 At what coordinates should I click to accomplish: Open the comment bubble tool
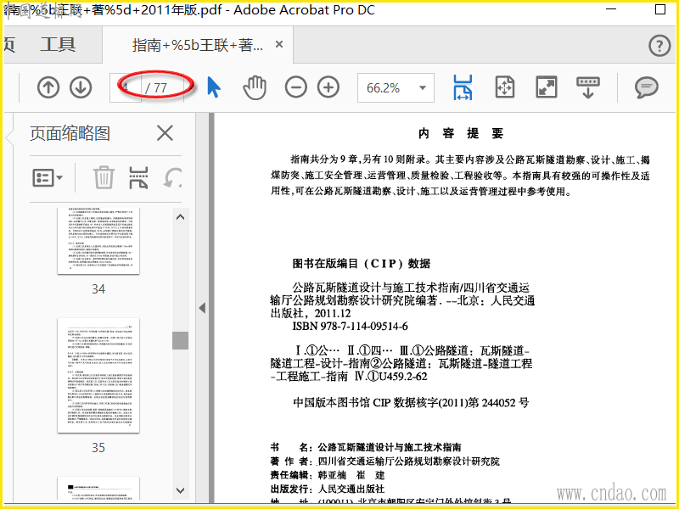pos(647,87)
